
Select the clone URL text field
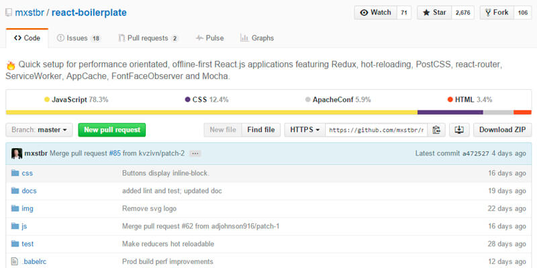click(377, 130)
